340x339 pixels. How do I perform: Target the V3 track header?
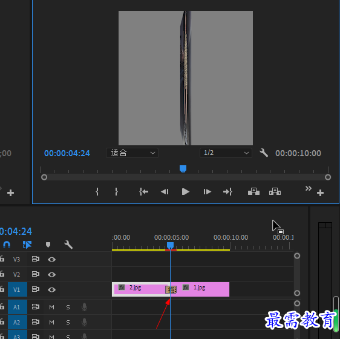coord(16,259)
